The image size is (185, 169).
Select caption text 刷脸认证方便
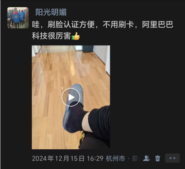[x=71, y=24]
